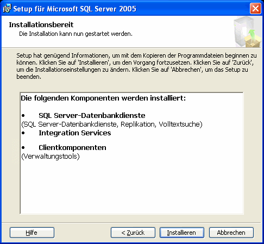This screenshot has height=244, width=264.
Task: Click the Verwaltungstools description line
Action: 51,157
